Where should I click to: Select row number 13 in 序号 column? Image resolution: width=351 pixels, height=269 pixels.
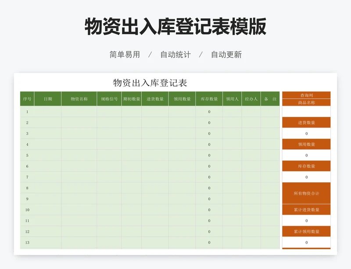[x=27, y=243]
